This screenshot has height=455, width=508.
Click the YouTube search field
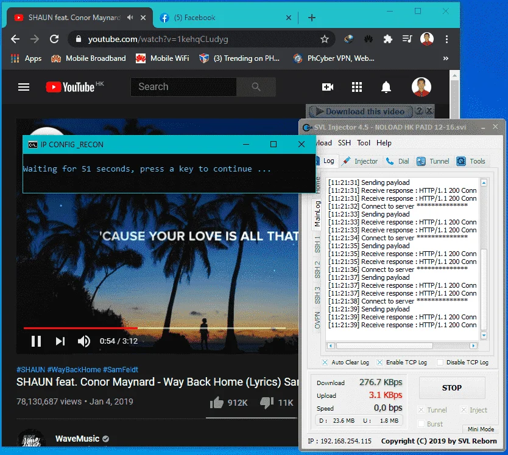[183, 87]
